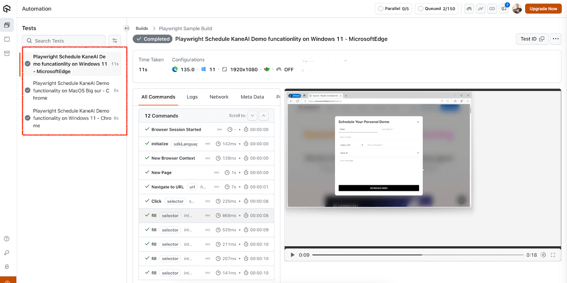The image size is (567, 283).
Task: Open options for Click selector command
Action: click(208, 201)
